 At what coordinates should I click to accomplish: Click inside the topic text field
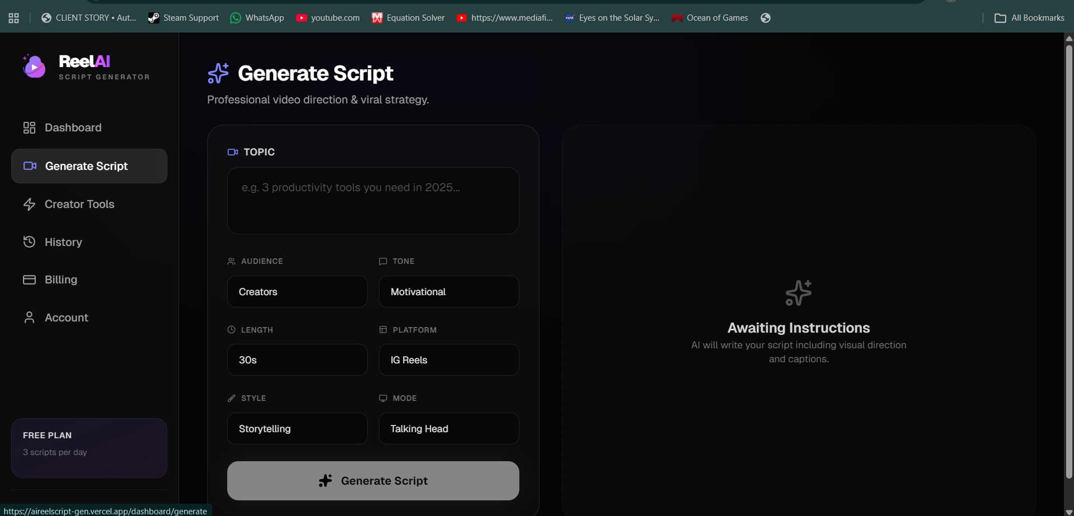tap(373, 200)
